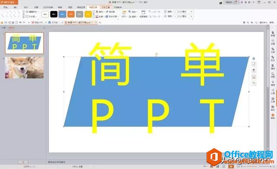Open the 视图 ribbon tab

coord(70,7)
